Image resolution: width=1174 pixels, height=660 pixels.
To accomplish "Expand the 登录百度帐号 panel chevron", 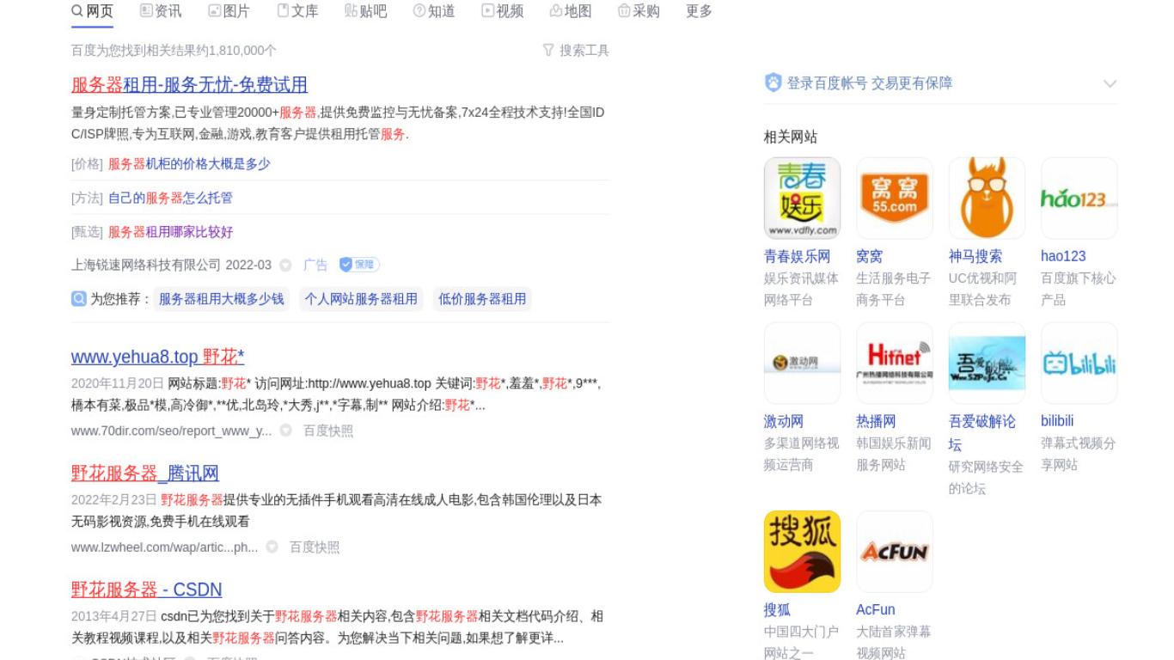I will 1110,83.
